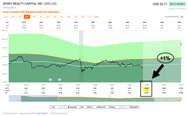Select the 9Y time range tab
The width and height of the screenshot is (188, 116).
pyautogui.click(x=34, y=17)
